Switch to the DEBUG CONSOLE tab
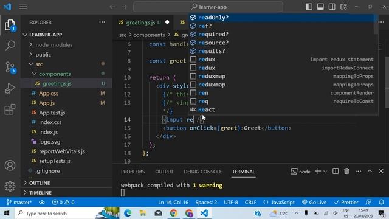Viewport: 389px width, 219px height. pos(202,172)
